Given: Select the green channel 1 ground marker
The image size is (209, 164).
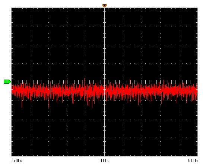Looking at the screenshot, I should coord(7,82).
